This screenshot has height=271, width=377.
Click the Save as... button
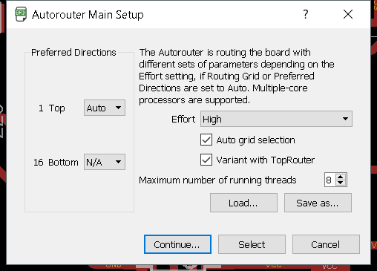click(318, 203)
